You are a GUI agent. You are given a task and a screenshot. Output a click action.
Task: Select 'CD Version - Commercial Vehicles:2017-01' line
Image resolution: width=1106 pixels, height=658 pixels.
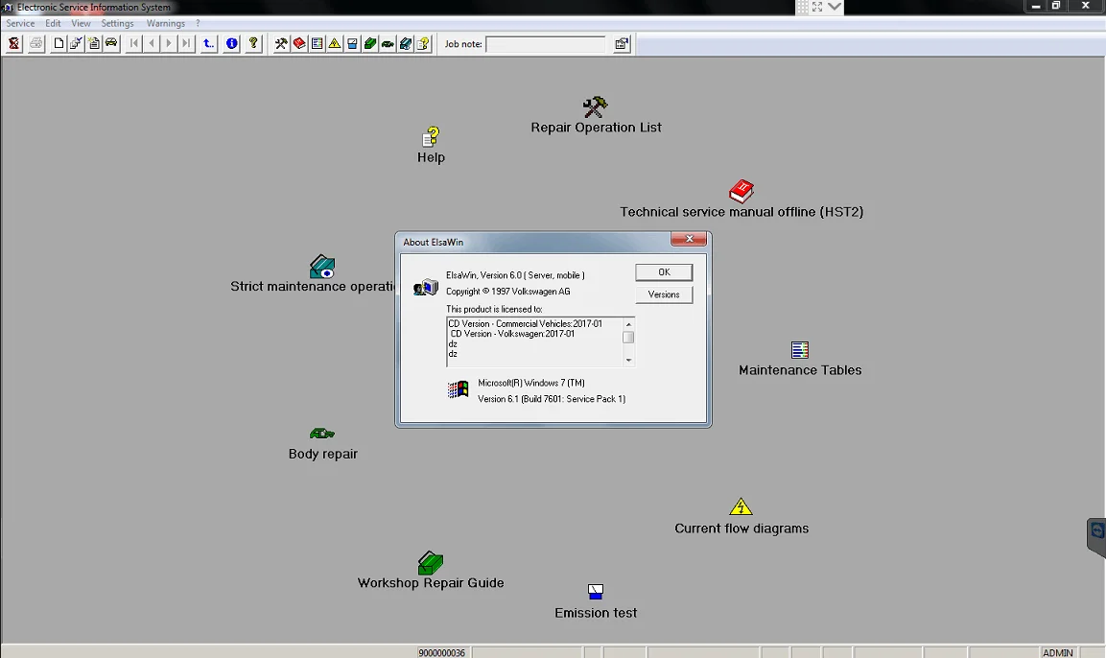coord(526,323)
